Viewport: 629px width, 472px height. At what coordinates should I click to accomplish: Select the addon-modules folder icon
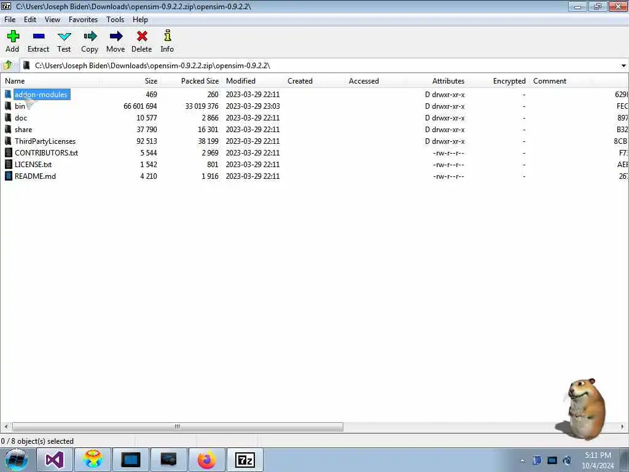(8, 94)
